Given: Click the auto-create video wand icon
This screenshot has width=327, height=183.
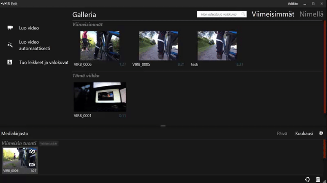Looking at the screenshot, I should (10, 45).
